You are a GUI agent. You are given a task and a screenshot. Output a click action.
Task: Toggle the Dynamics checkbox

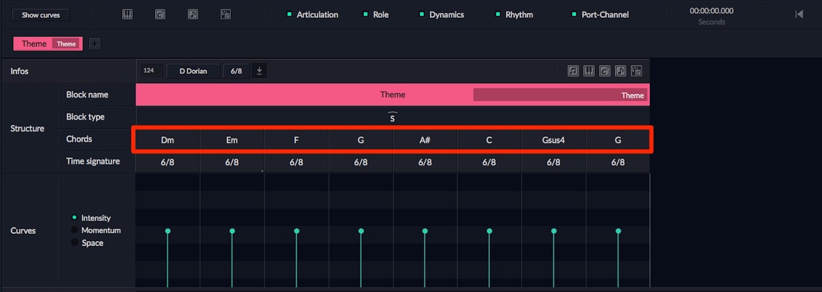point(422,14)
